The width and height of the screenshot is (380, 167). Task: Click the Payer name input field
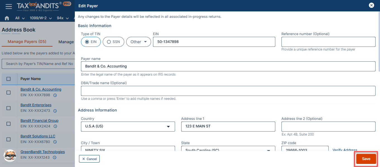tap(228, 66)
